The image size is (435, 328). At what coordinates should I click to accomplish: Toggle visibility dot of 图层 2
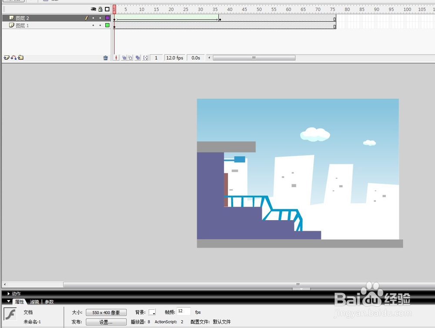pos(93,18)
